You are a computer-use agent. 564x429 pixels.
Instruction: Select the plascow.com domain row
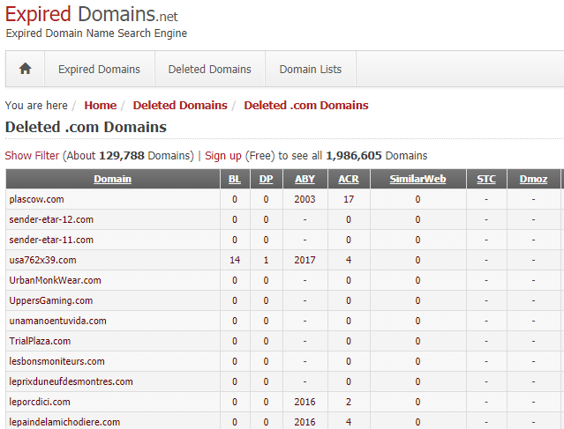coord(36,199)
